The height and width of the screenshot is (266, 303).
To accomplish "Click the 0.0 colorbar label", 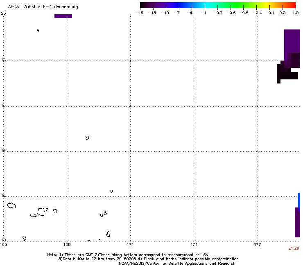I will pos(283,13).
